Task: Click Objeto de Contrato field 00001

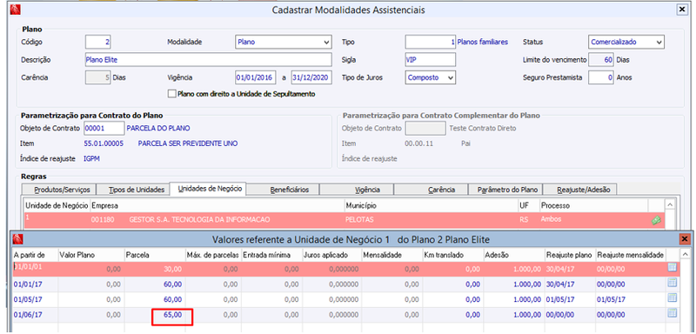Action: 104,128
